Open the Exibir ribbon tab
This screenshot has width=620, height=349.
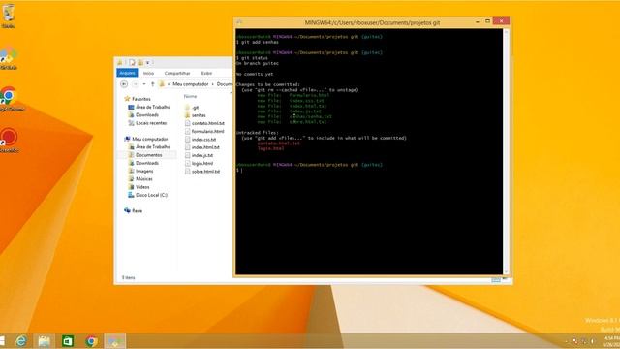point(206,74)
